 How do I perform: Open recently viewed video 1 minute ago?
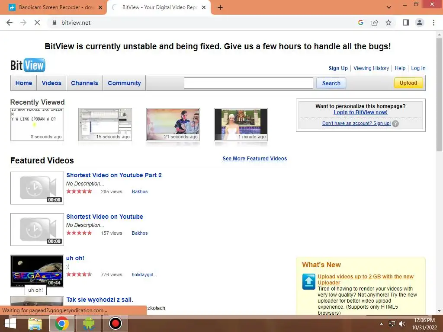241,124
